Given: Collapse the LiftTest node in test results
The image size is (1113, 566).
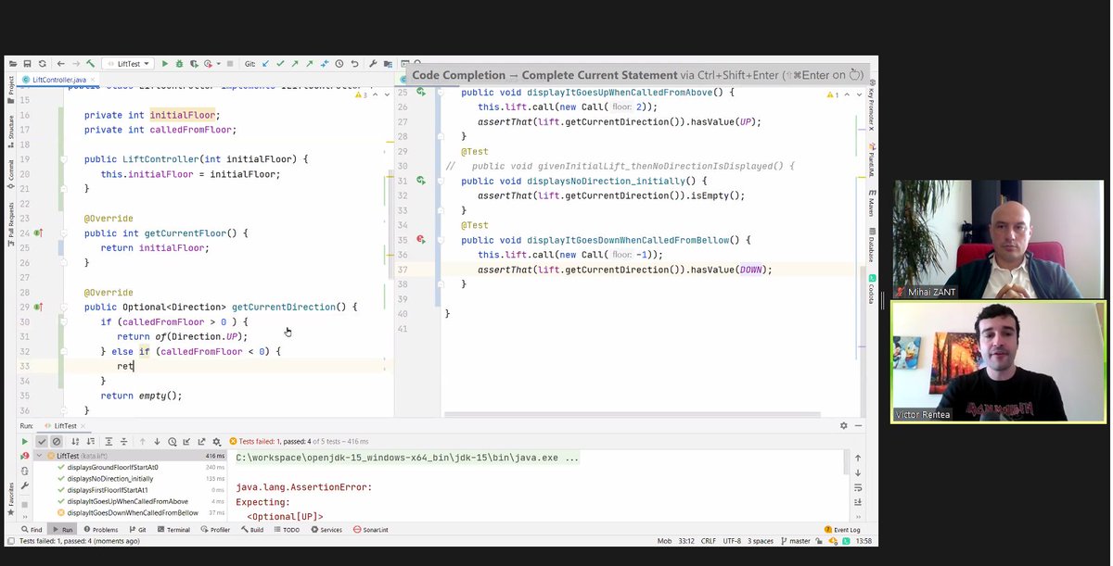Looking at the screenshot, I should (x=39, y=456).
